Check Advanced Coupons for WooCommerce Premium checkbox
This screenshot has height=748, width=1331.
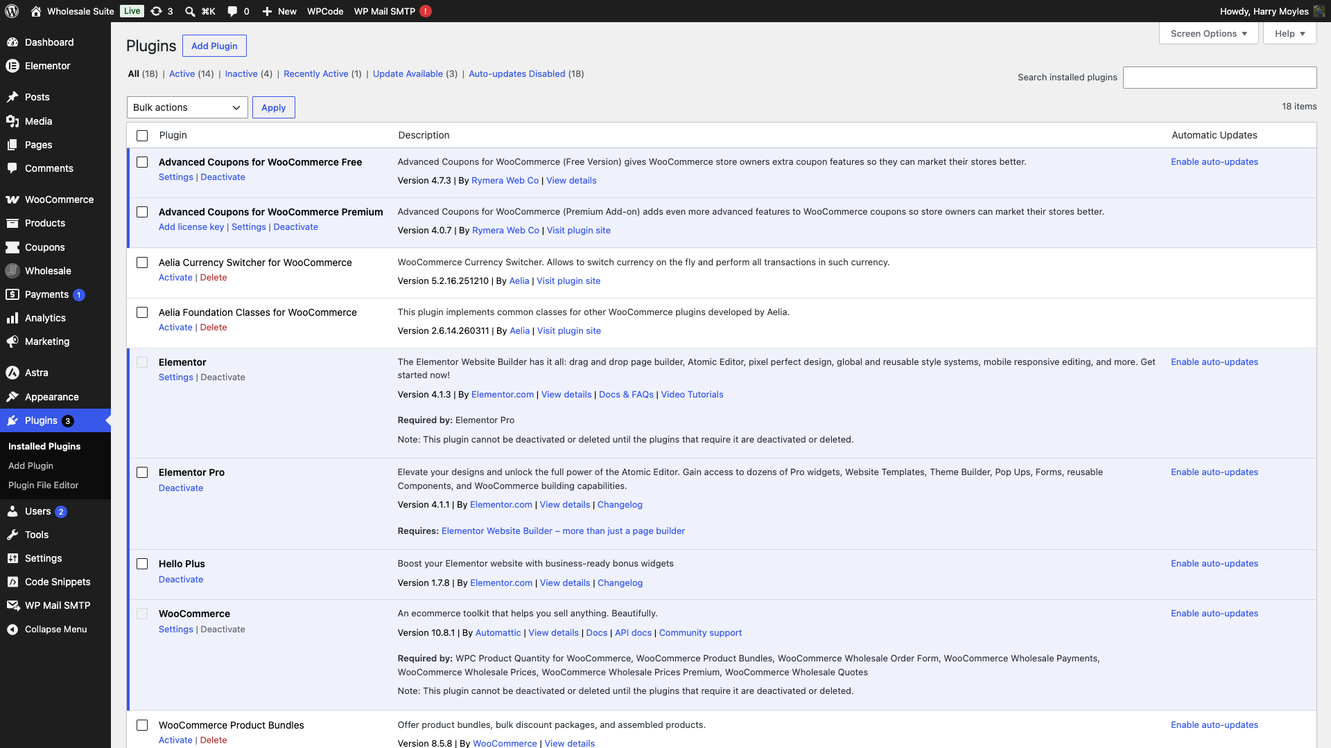pyautogui.click(x=142, y=212)
